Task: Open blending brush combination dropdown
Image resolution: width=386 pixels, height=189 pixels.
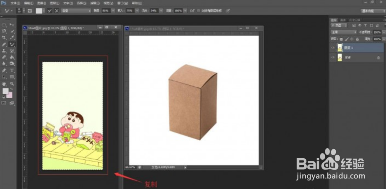Action: pos(76,11)
